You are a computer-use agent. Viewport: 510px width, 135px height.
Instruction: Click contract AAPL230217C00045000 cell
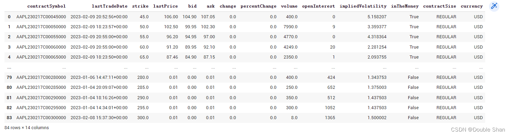click(41, 17)
